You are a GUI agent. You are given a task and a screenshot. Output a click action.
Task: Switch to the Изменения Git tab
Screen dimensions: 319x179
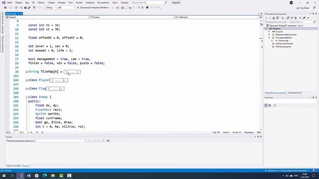(295, 93)
